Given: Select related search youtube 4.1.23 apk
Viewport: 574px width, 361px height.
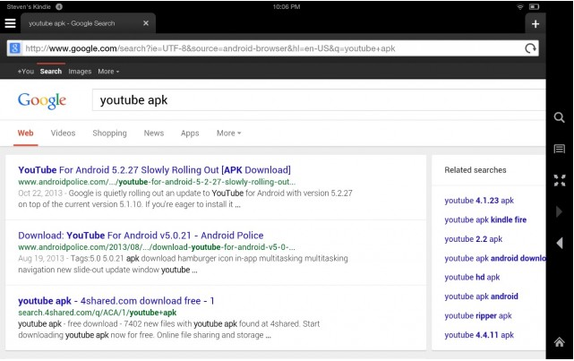Looking at the screenshot, I should 479,201.
